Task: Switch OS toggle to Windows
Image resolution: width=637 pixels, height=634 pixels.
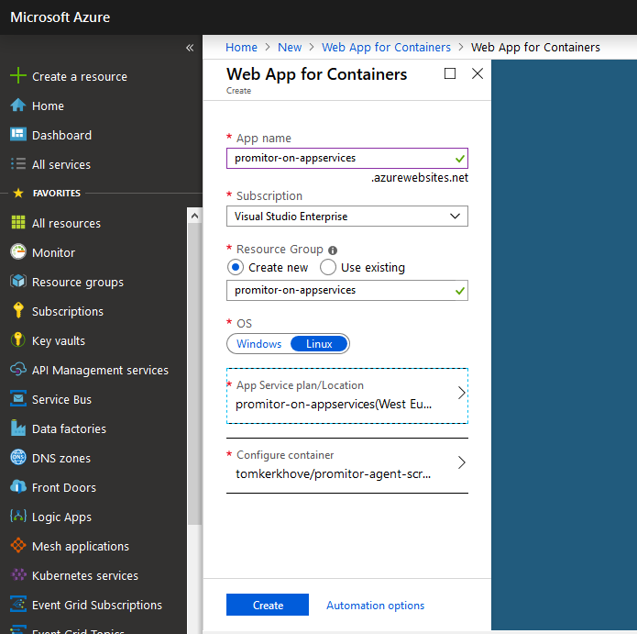Action: [x=258, y=344]
